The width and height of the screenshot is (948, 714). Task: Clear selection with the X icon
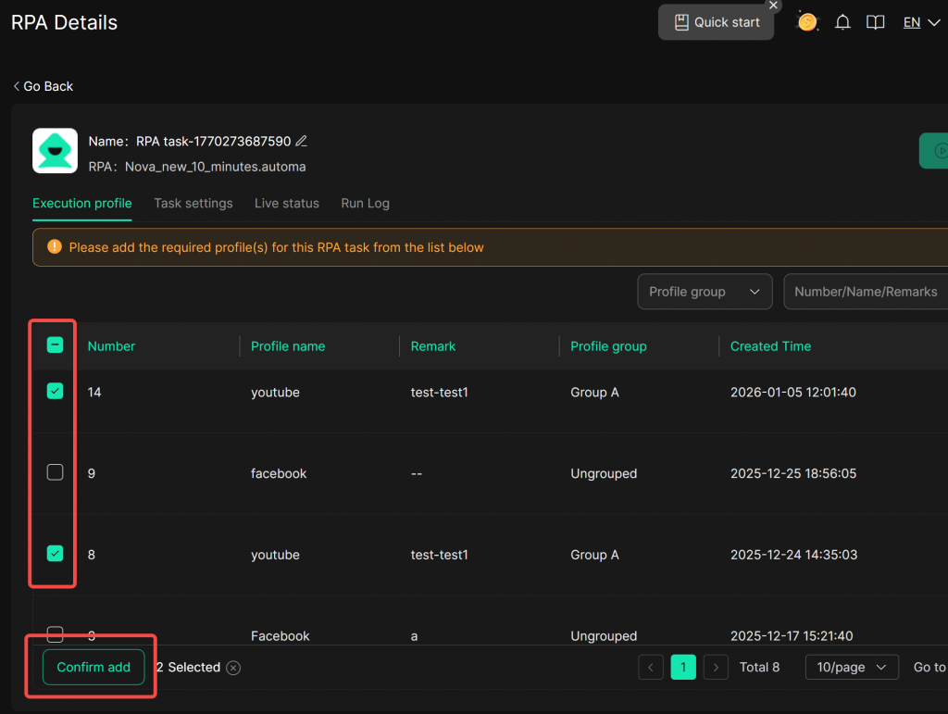[x=233, y=668]
